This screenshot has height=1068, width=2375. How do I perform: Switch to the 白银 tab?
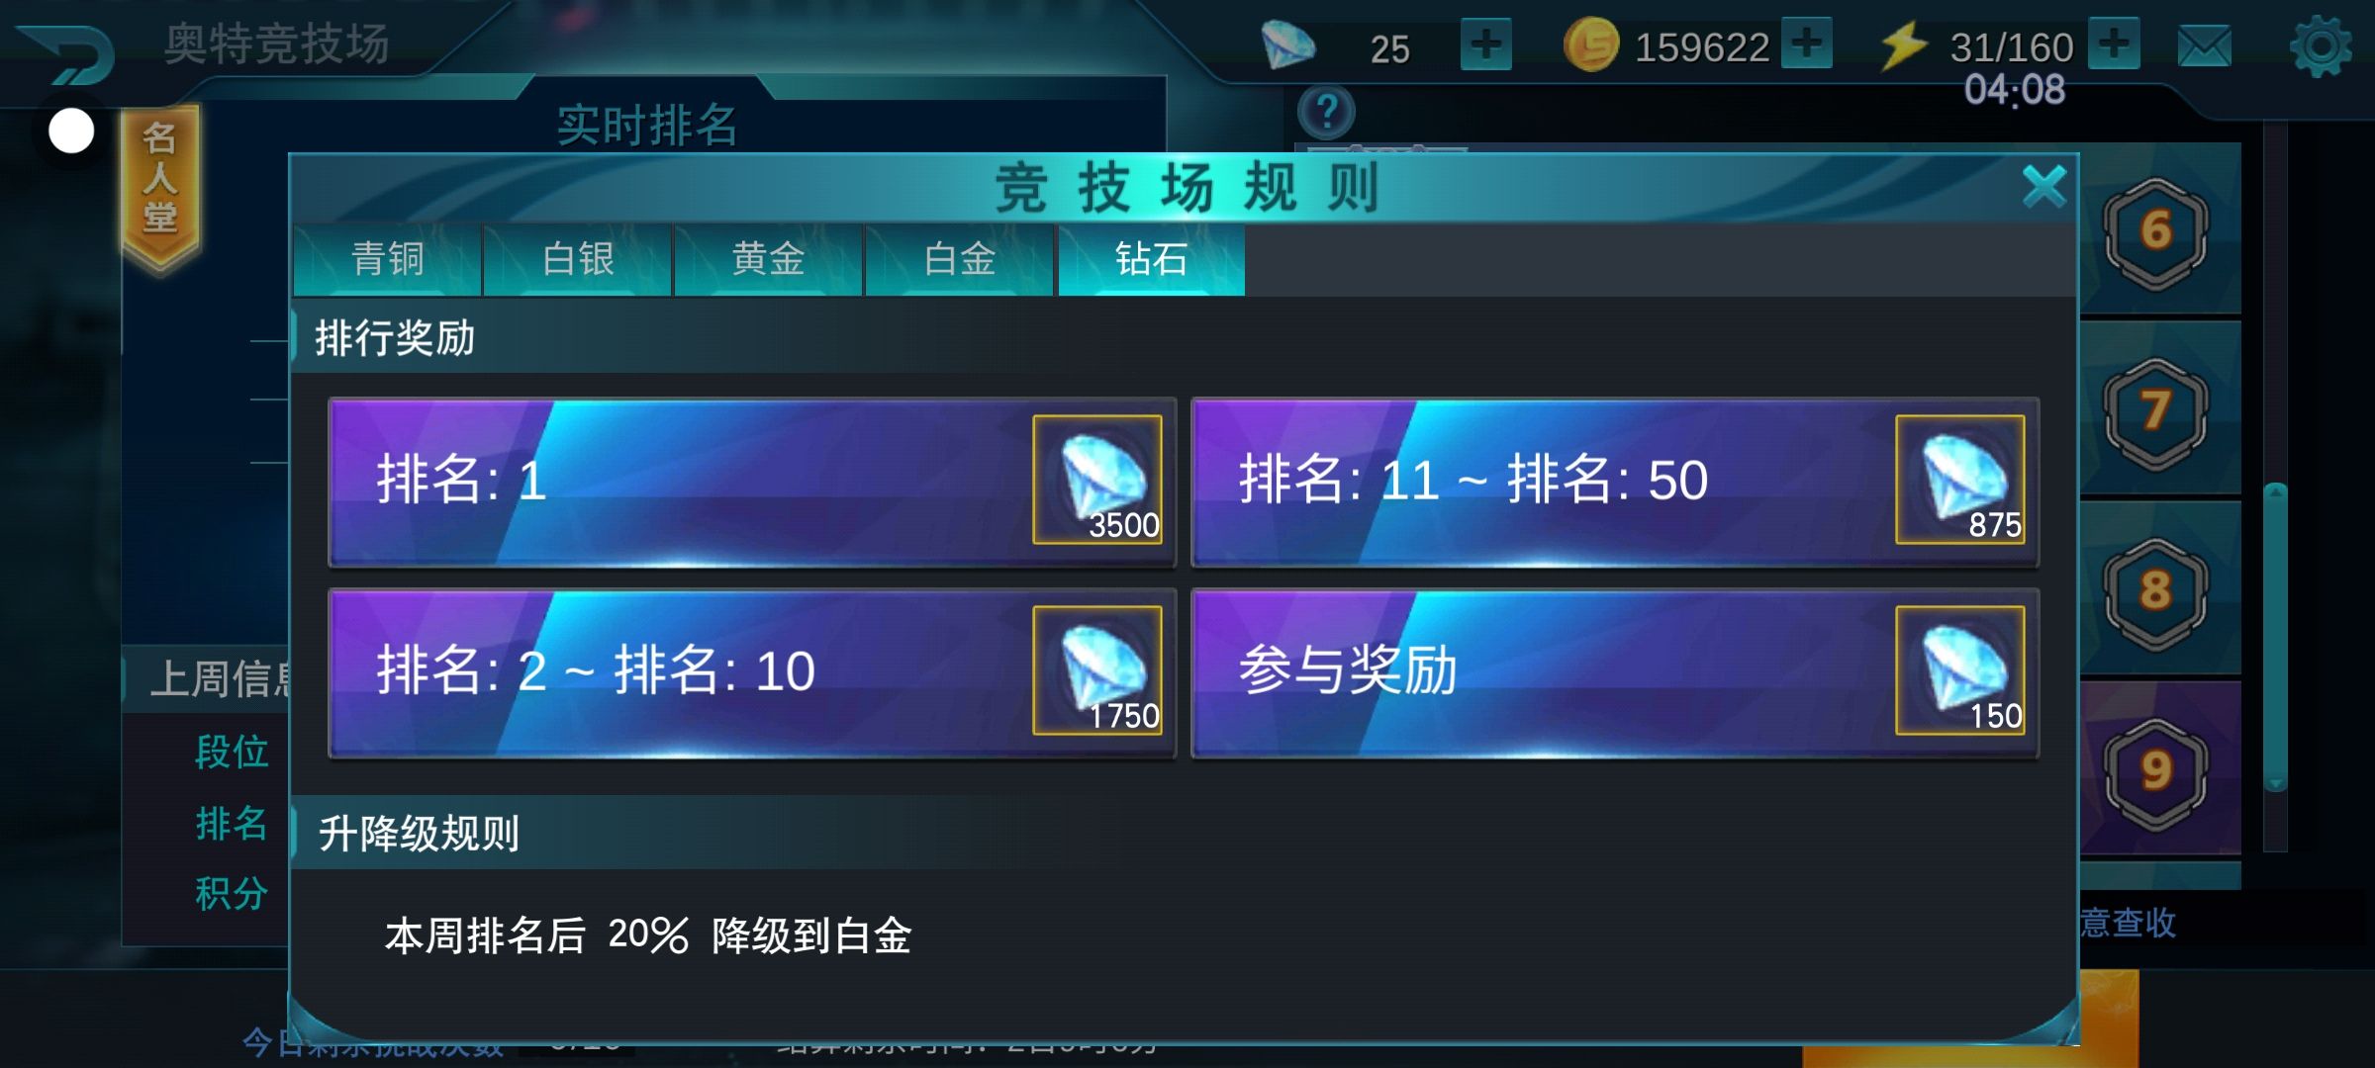pyautogui.click(x=578, y=260)
